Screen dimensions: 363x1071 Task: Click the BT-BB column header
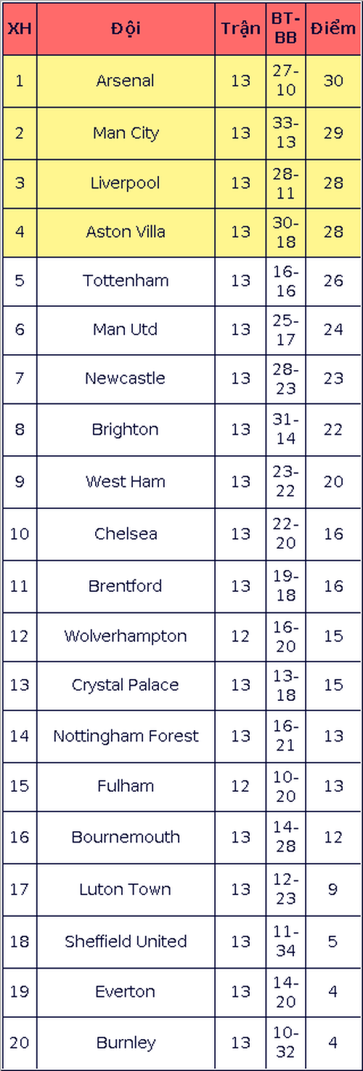click(285, 29)
